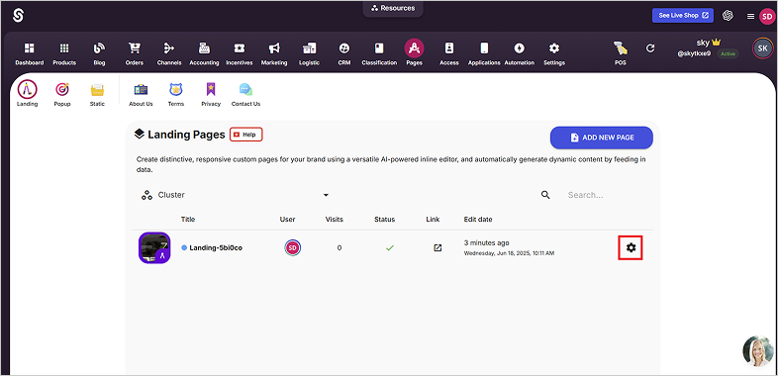The width and height of the screenshot is (778, 376).
Task: Open the Blog section
Action: coord(99,53)
